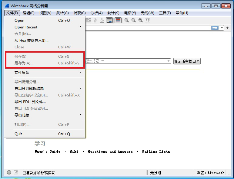Open the 编辑(E) menu
This screenshot has width=234, height=179.
coord(28,13)
